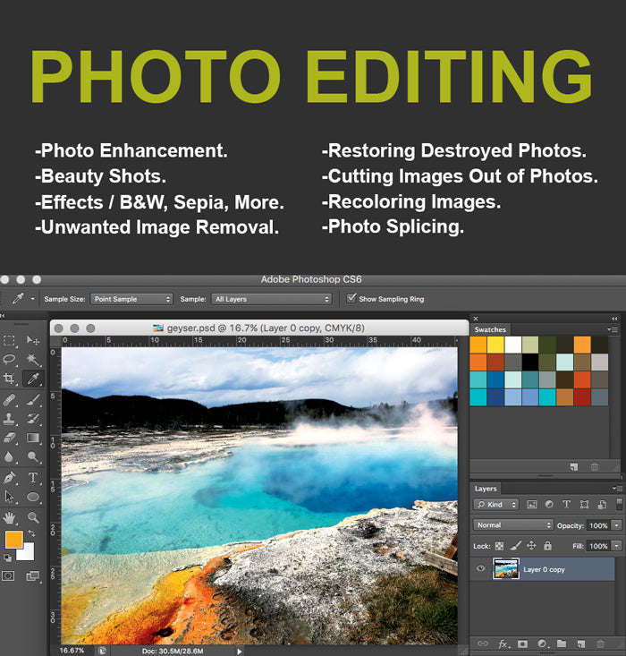Switch to the Swatches tab
Viewport: 626px width, 656px height.
tap(490, 329)
